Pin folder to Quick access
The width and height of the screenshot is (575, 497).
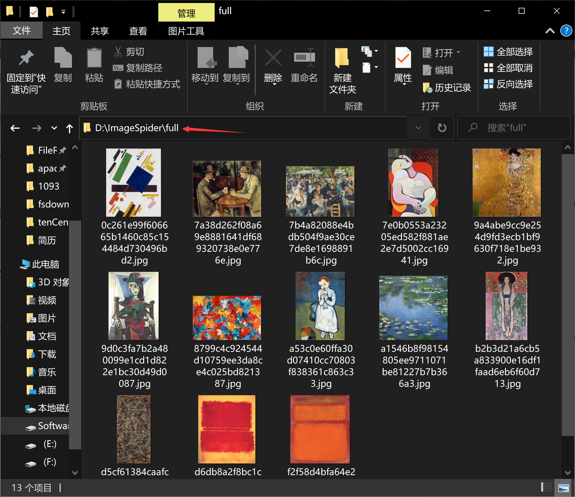[x=26, y=71]
